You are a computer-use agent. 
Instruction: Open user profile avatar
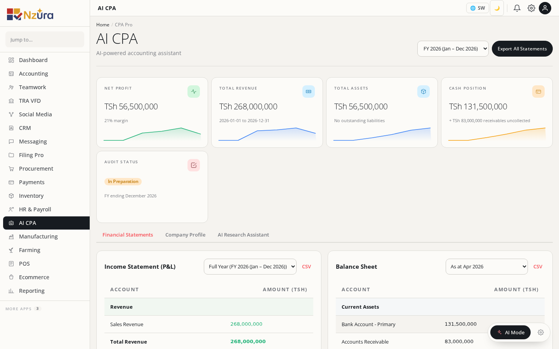545,8
